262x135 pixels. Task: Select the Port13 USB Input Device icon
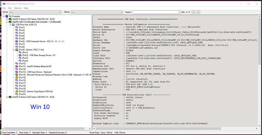click(x=17, y=72)
